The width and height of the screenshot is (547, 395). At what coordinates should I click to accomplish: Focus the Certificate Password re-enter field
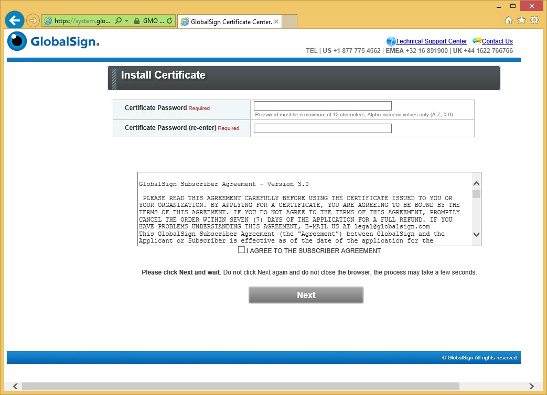tap(323, 128)
